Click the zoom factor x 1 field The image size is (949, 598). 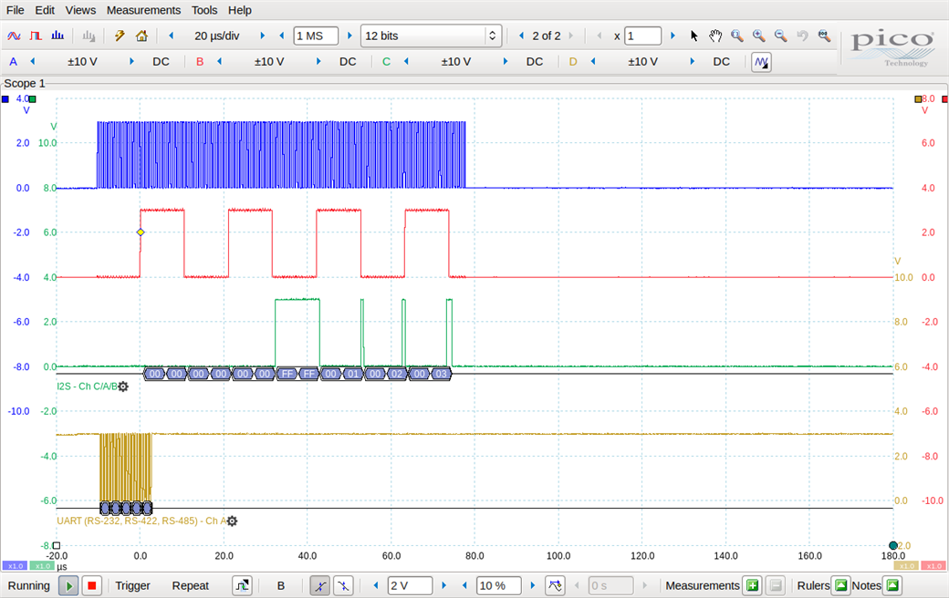pos(642,36)
